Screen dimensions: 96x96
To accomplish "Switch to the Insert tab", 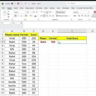I will point(15,8).
